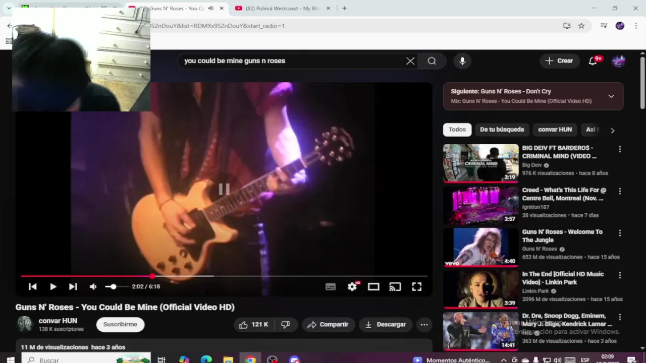The width and height of the screenshot is (646, 363).
Task: Subscribe with Suscribirme button
Action: [x=120, y=324]
